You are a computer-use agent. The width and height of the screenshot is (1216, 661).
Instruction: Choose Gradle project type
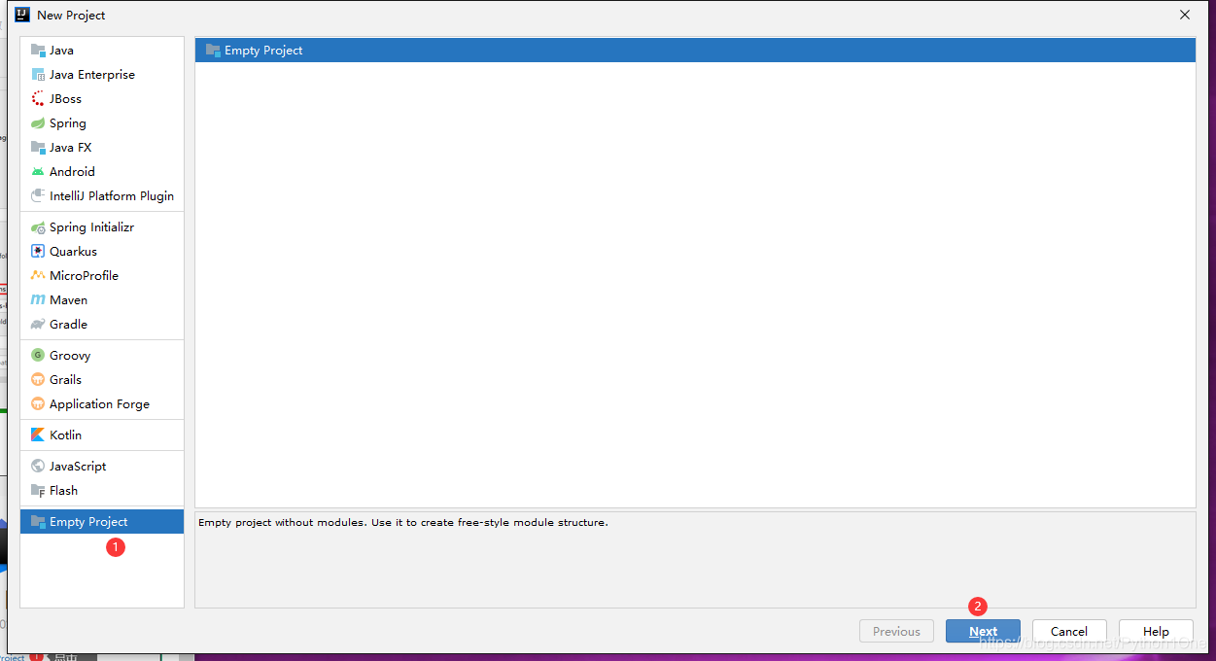[102, 325]
